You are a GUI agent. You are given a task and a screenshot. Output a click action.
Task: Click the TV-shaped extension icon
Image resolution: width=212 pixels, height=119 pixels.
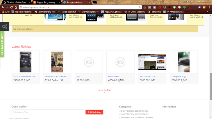point(144,7)
